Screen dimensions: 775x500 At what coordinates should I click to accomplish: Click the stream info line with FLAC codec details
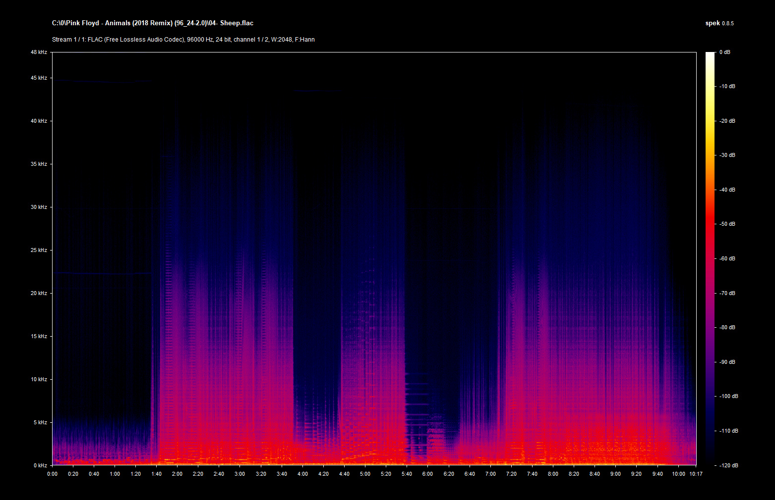click(183, 40)
